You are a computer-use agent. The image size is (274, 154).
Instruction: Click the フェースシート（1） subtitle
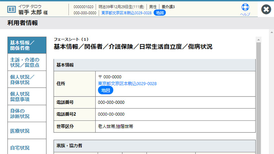(71, 39)
